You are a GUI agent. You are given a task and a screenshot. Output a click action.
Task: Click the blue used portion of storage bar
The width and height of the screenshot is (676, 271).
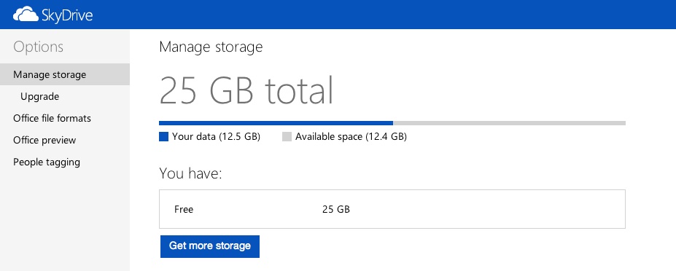click(x=276, y=123)
